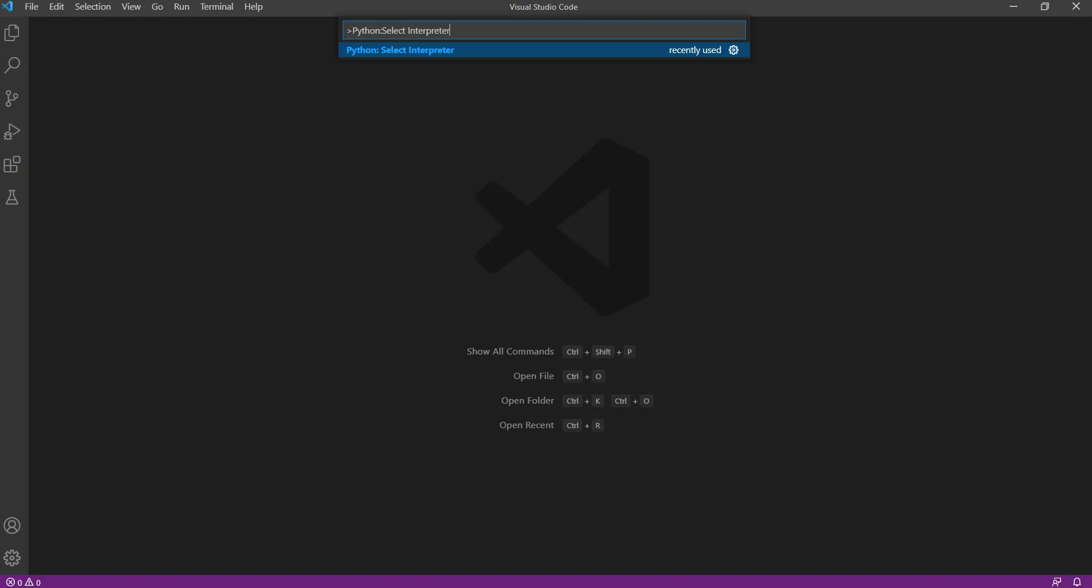Open the View menu
The image size is (1092, 588).
(x=131, y=7)
